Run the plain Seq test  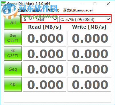(13, 69)
